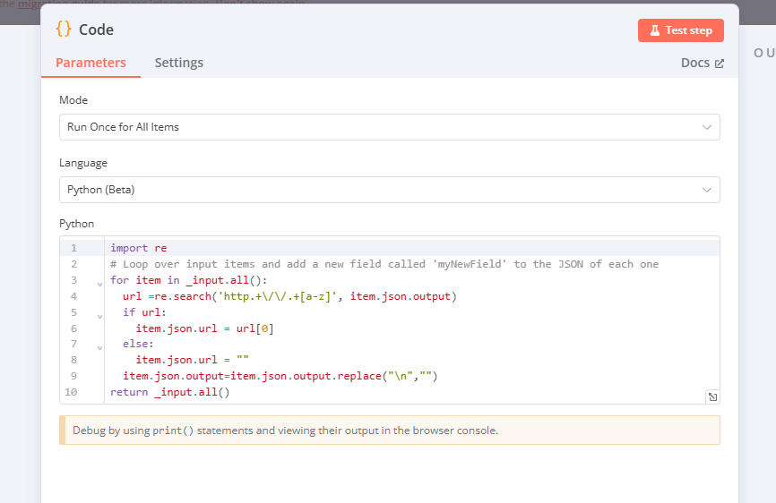Click the comment line about myNewField

[384, 264]
